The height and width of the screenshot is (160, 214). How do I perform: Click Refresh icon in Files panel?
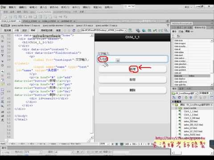coord(179,97)
